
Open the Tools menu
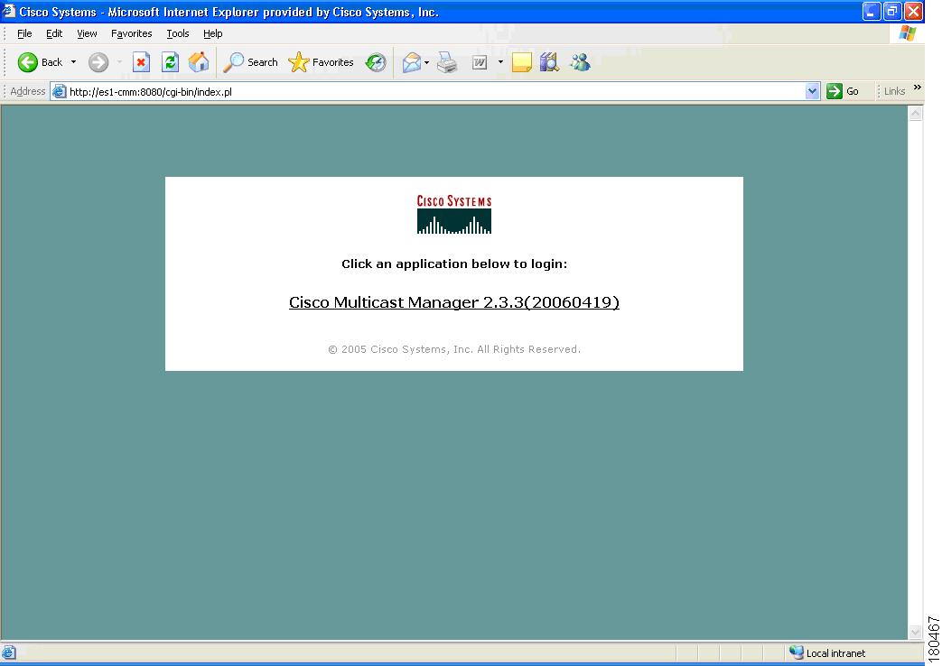click(x=178, y=33)
